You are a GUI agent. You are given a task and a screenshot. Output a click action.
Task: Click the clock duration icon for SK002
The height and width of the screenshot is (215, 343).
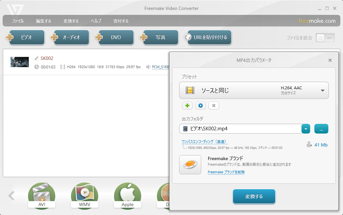[37, 67]
